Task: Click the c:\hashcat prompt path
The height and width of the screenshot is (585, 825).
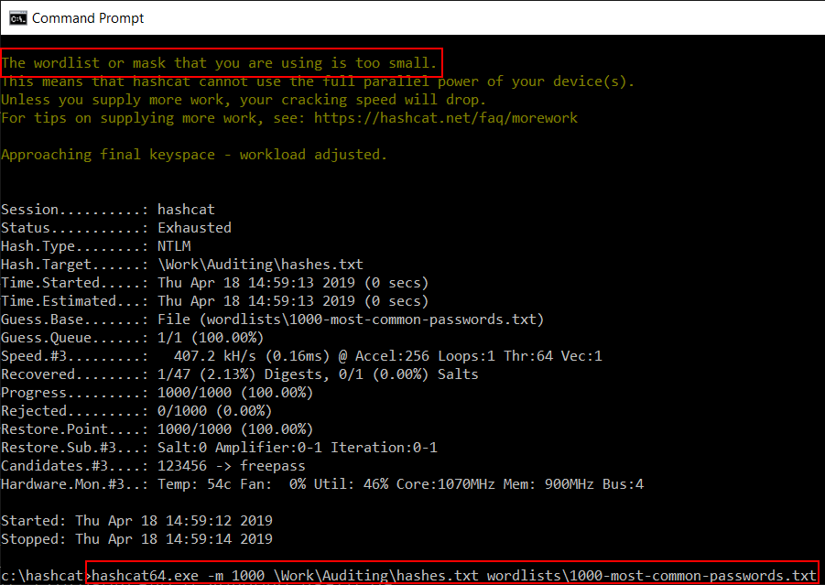Action: point(43,576)
